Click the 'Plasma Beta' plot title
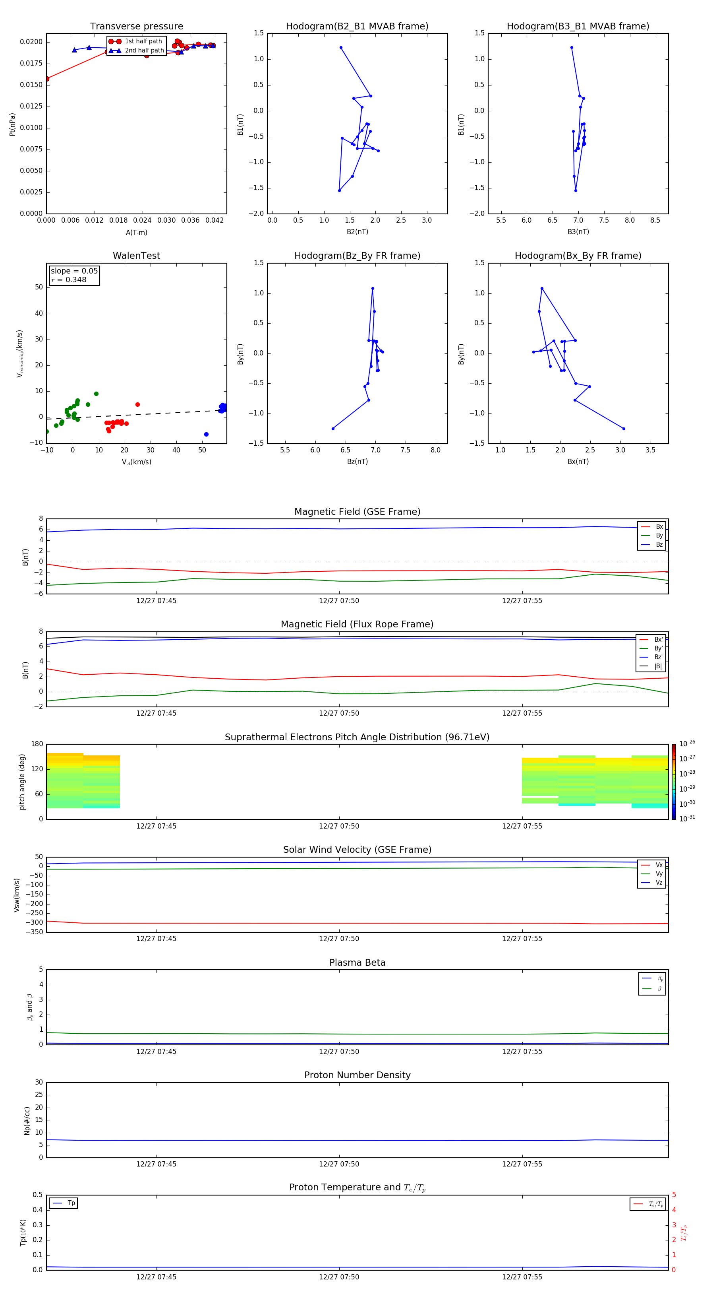Image resolution: width=715 pixels, height=1312 pixels. 357,963
